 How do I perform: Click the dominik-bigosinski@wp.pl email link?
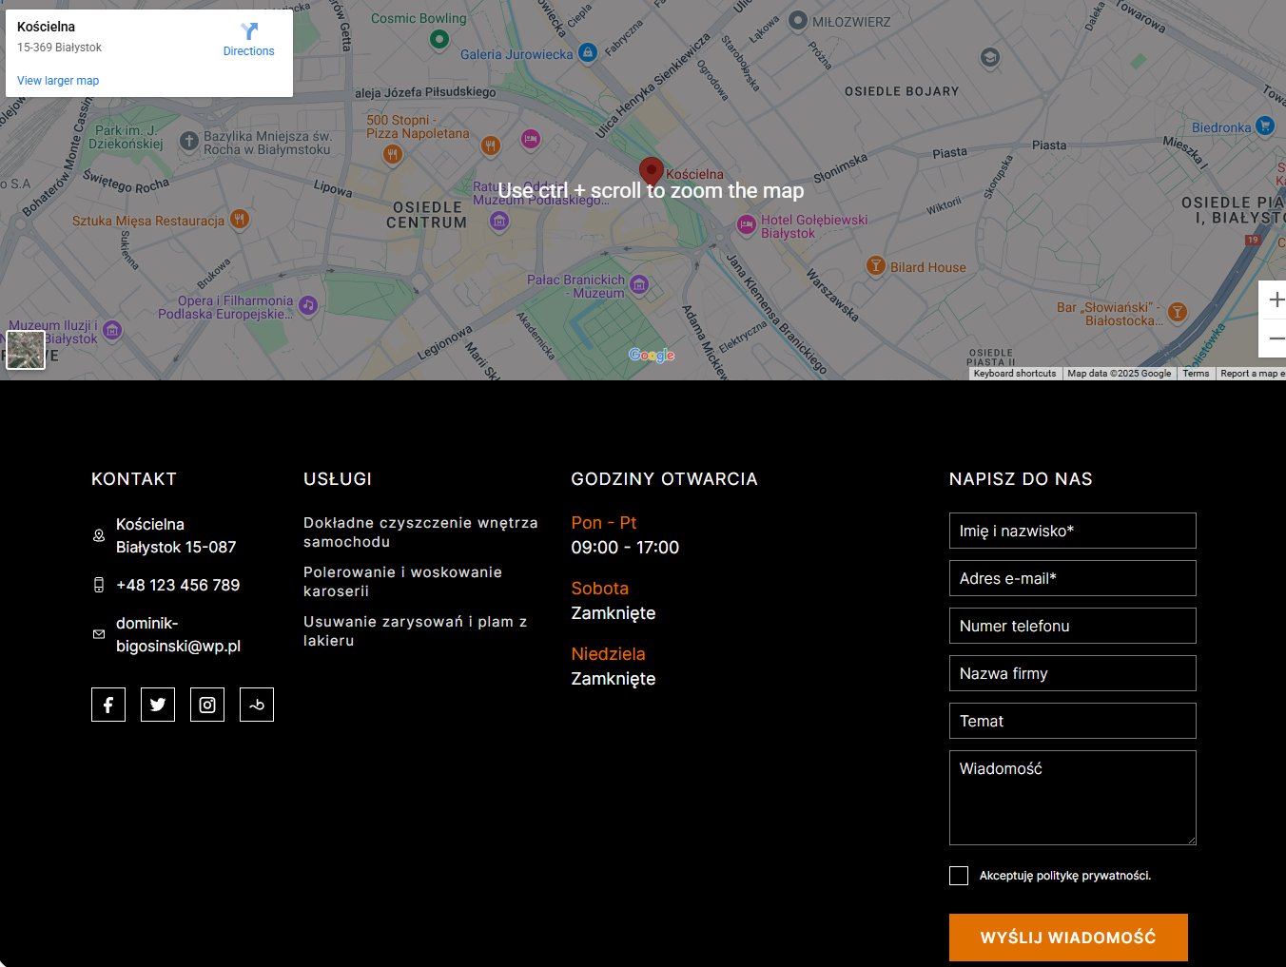[178, 634]
